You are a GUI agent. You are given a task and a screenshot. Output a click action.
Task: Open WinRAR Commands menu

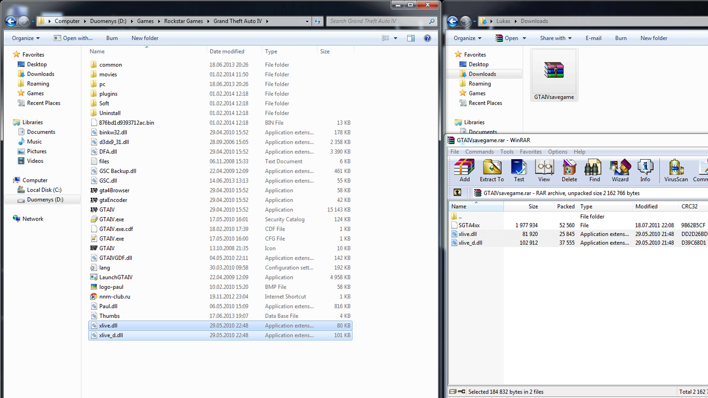click(479, 151)
